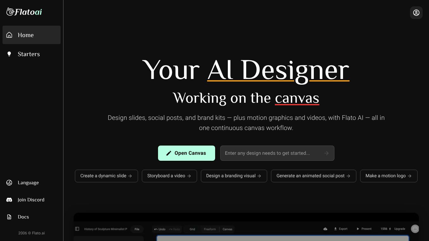Click the globe icon beside Language
This screenshot has height=241, width=429.
tap(9, 183)
